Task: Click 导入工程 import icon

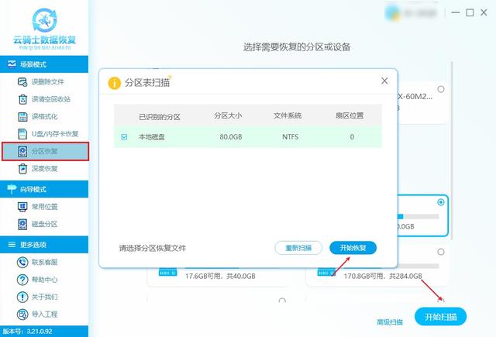Action: point(22,315)
